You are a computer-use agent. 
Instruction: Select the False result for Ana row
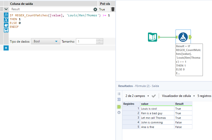click(183, 127)
